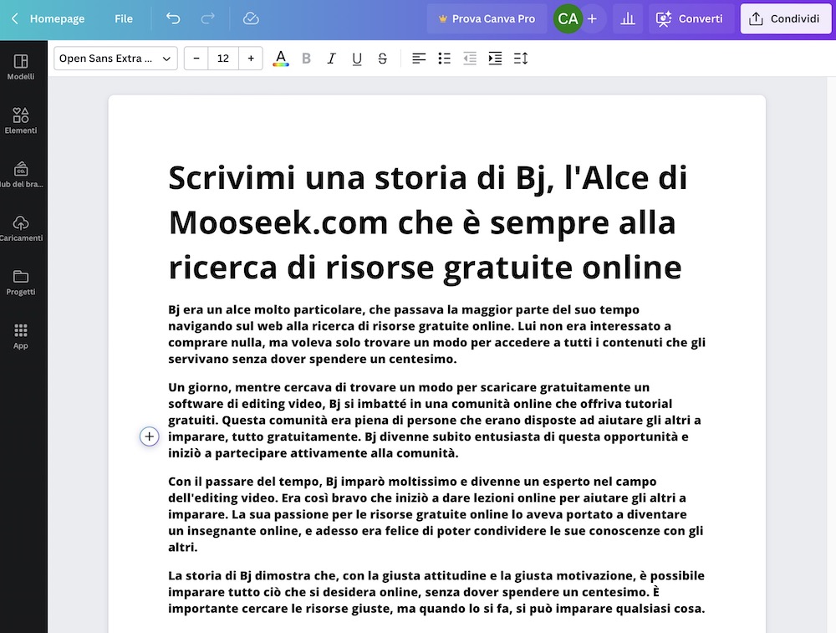The width and height of the screenshot is (836, 633).
Task: Toggle underline formatting
Action: point(357,58)
